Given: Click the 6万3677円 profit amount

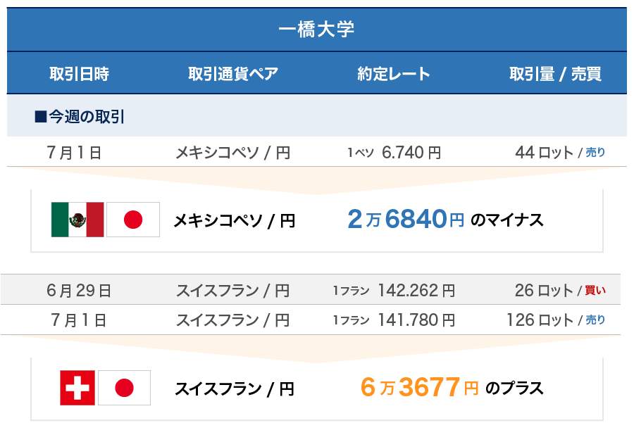Looking at the screenshot, I should tap(419, 388).
